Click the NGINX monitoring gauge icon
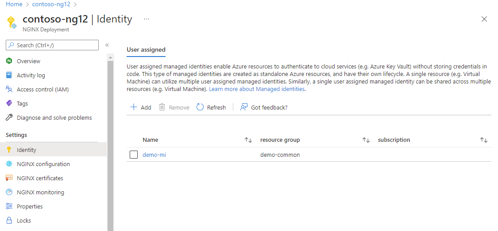This screenshot has height=231, width=498. pos(9,192)
